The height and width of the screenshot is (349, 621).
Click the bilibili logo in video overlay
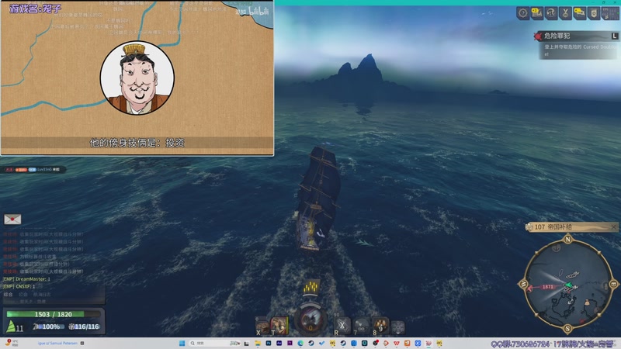point(258,11)
